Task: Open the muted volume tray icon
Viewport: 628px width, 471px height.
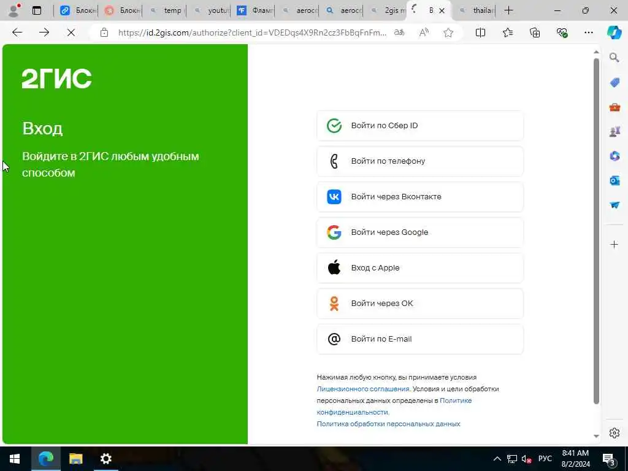Action: point(526,459)
